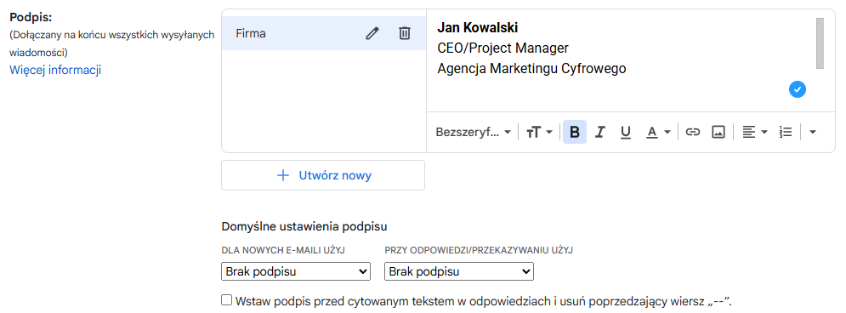Open the font size dropdown

pos(539,132)
